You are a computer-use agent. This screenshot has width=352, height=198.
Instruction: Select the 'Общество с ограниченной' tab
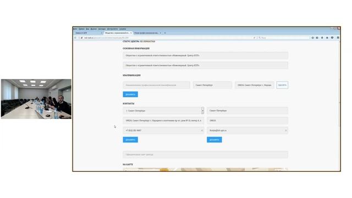[x=118, y=33]
